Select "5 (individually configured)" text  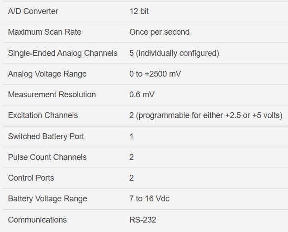pos(174,53)
